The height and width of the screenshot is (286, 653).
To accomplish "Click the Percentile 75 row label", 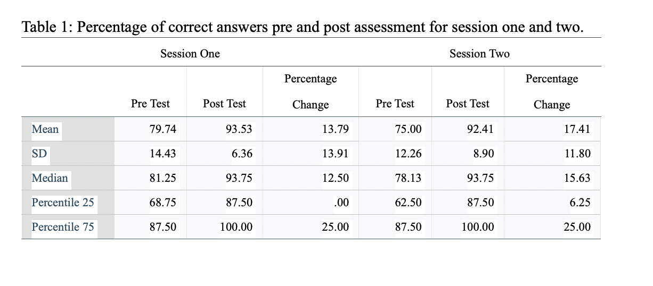I will 63,227.
